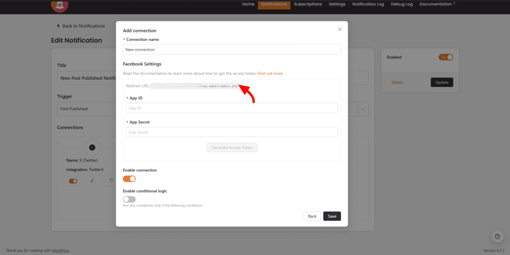This screenshot has width=510, height=255.
Task: Open the help question mark icon
Action: 497,237
